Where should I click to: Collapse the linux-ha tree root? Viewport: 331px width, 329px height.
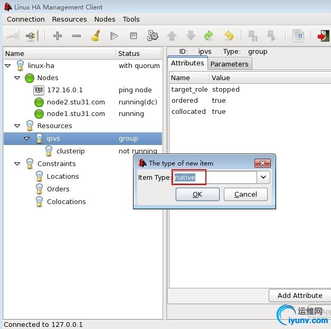[8, 66]
